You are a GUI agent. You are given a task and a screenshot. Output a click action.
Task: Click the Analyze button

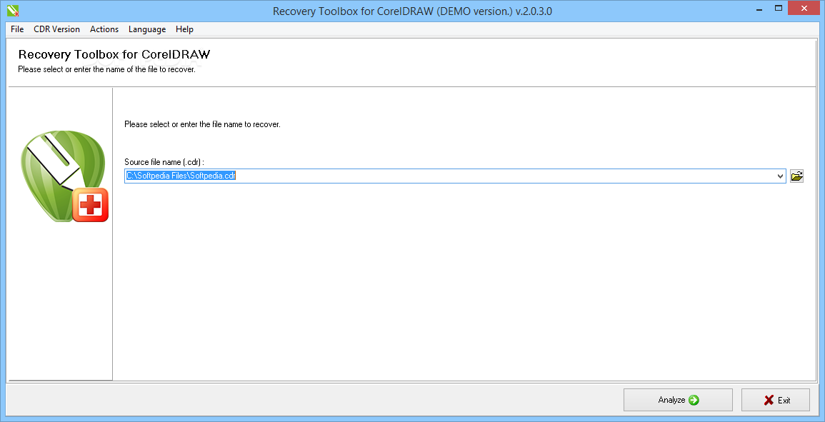678,400
